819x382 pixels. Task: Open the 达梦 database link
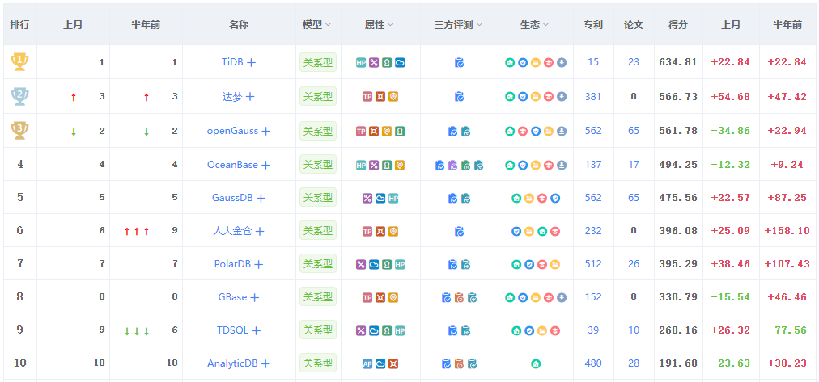point(232,96)
